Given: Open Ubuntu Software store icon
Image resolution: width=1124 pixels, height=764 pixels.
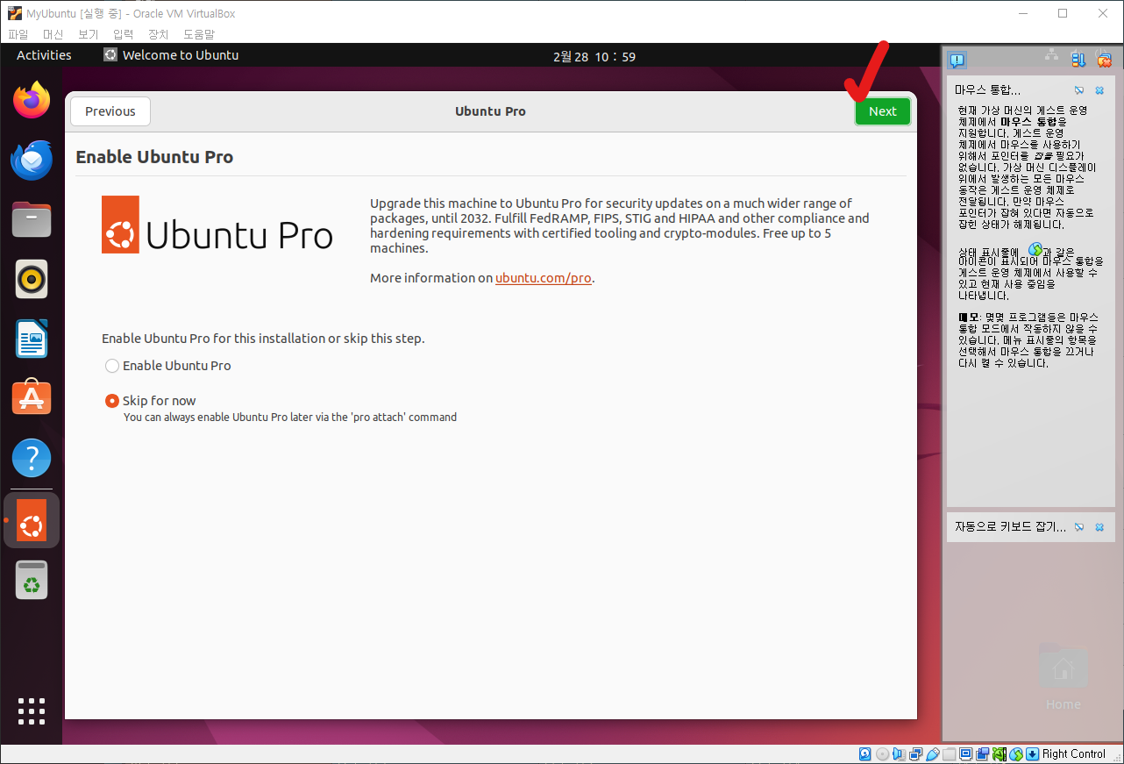Looking at the screenshot, I should [x=32, y=398].
